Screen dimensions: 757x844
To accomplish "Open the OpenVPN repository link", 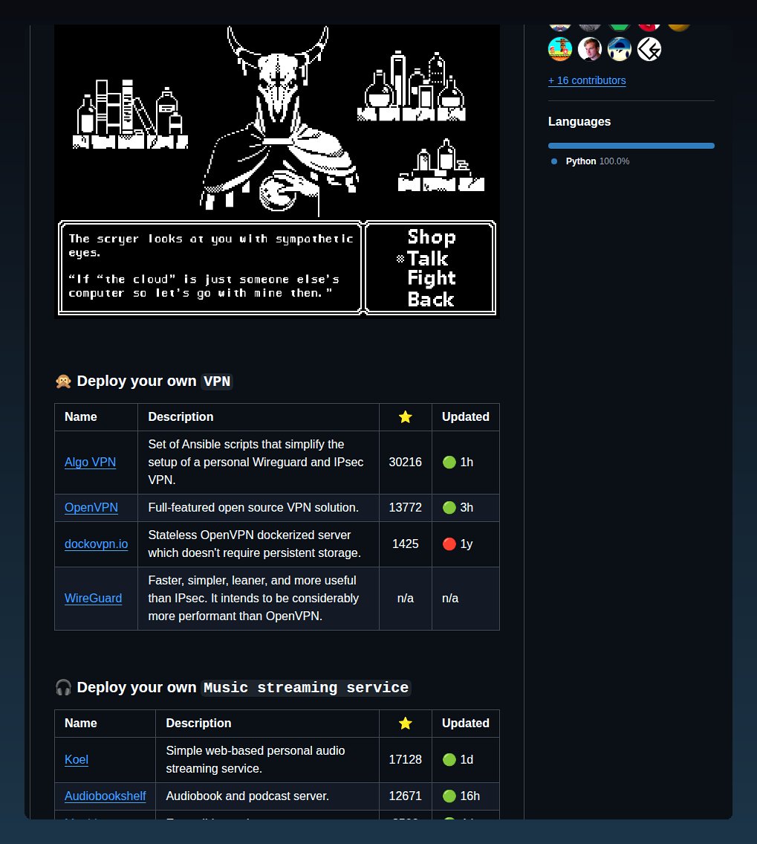I will (x=91, y=508).
